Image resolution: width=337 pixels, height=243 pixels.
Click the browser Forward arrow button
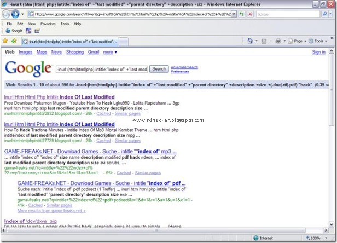(15, 14)
